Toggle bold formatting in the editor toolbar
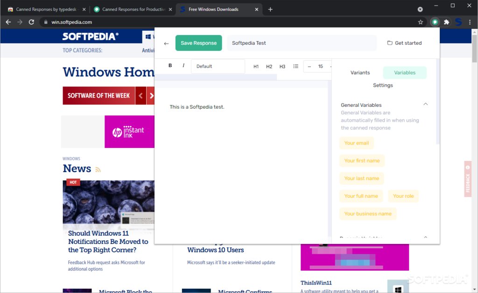 coord(170,65)
